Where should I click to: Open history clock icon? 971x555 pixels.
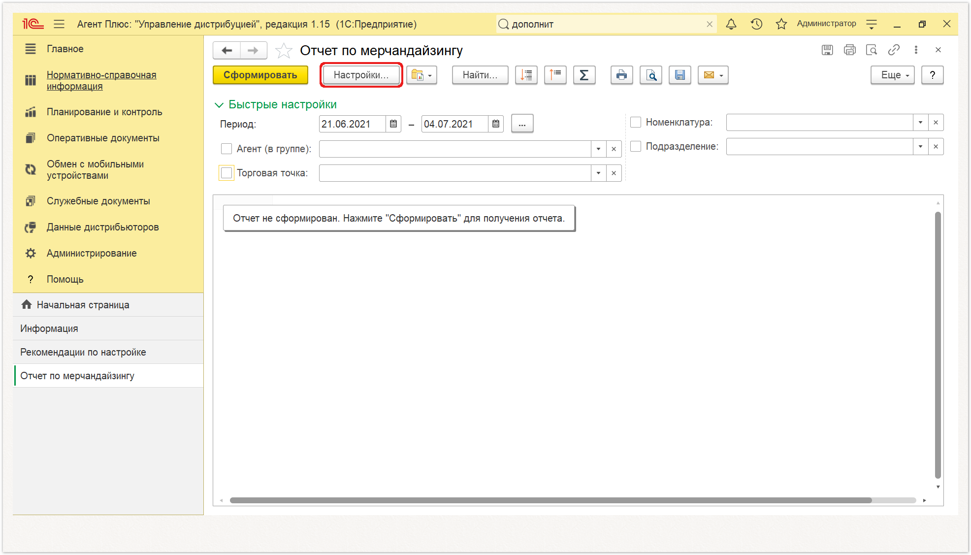(756, 24)
